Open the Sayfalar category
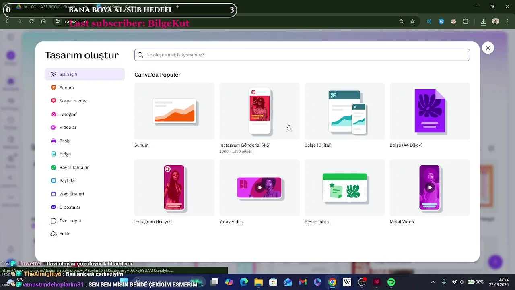The height and width of the screenshot is (290, 515). click(85, 180)
